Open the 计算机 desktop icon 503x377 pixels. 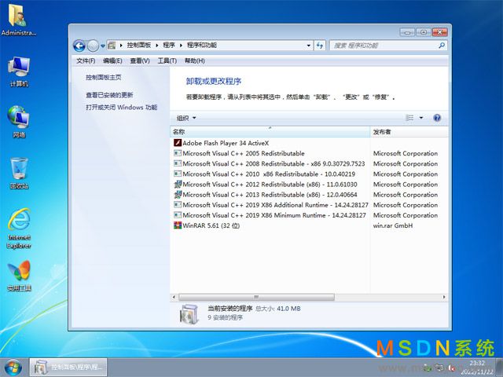point(19,71)
